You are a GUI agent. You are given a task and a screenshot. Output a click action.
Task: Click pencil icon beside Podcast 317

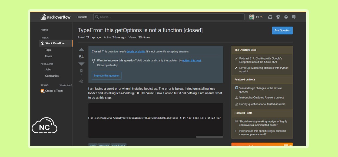(x=236, y=58)
